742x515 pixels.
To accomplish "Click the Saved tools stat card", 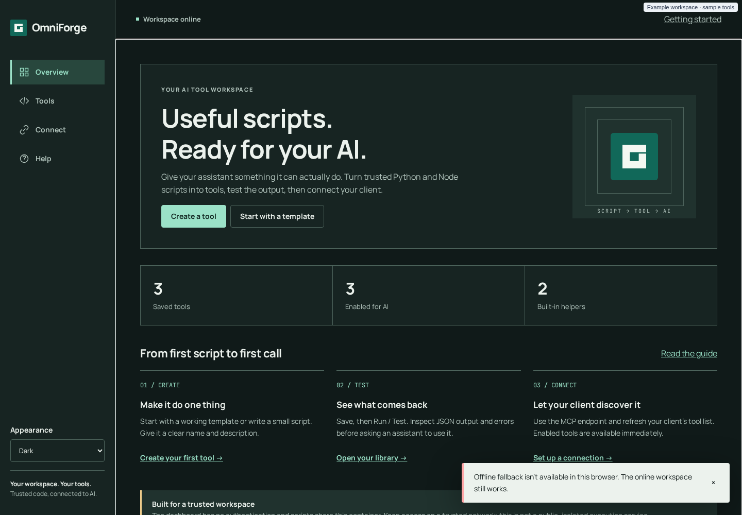I will 237,296.
